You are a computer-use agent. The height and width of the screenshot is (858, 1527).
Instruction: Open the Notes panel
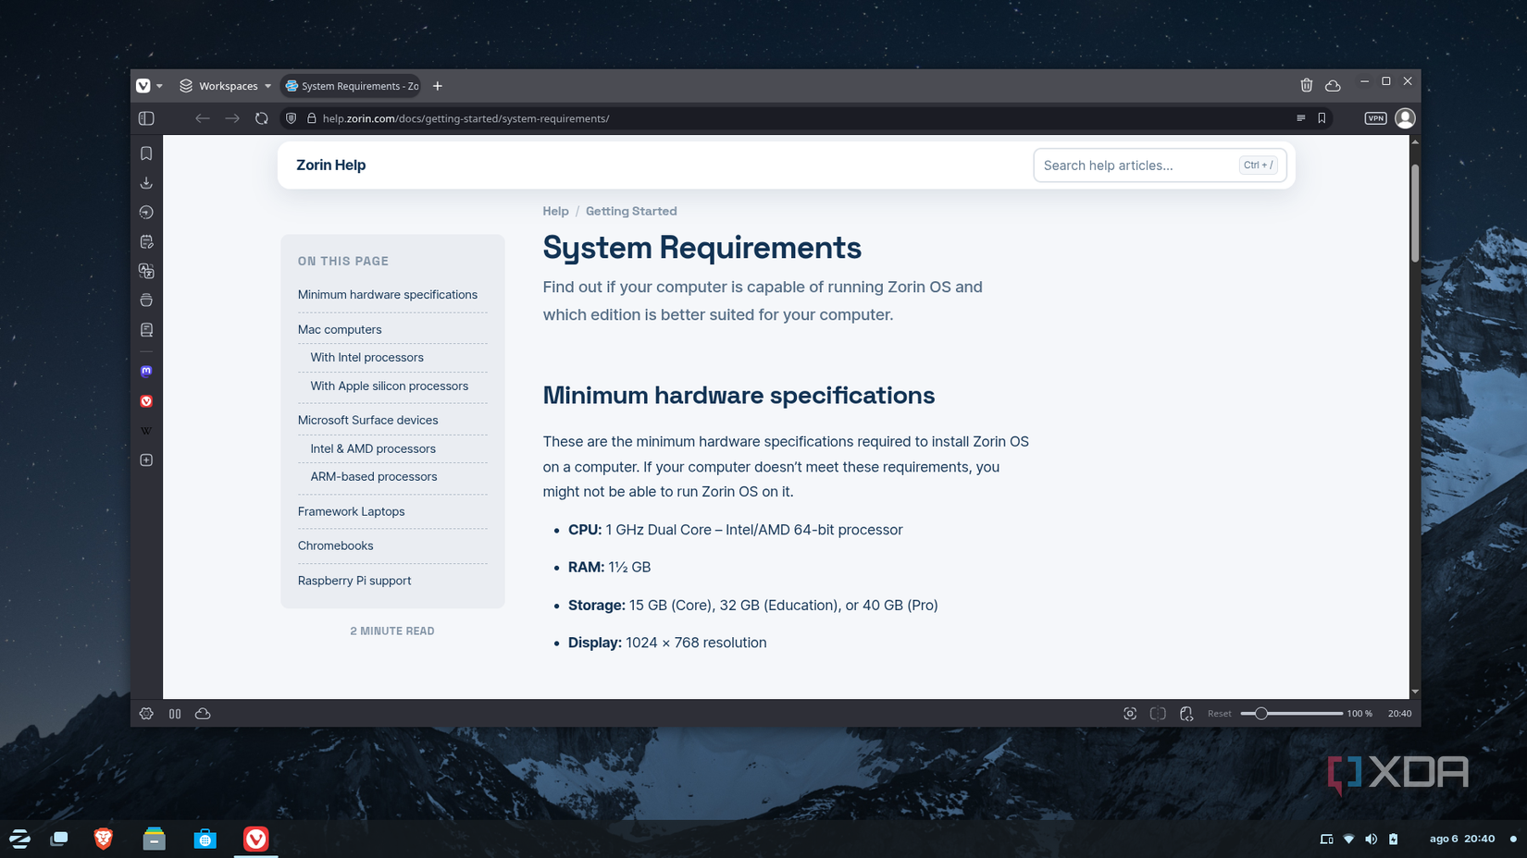146,240
